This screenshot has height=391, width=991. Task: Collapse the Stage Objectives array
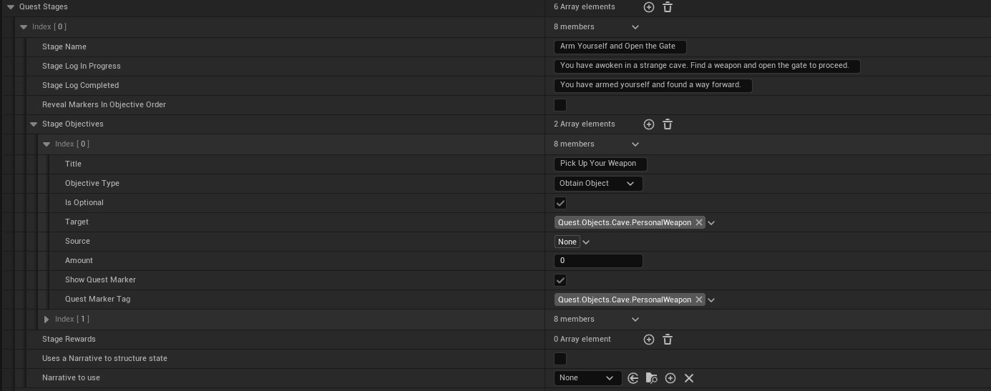pos(34,124)
